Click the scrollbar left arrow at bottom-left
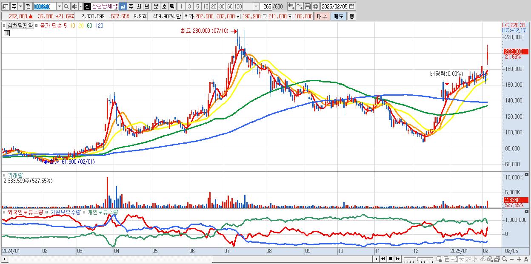The height and width of the screenshot is (264, 531). tap(4, 259)
